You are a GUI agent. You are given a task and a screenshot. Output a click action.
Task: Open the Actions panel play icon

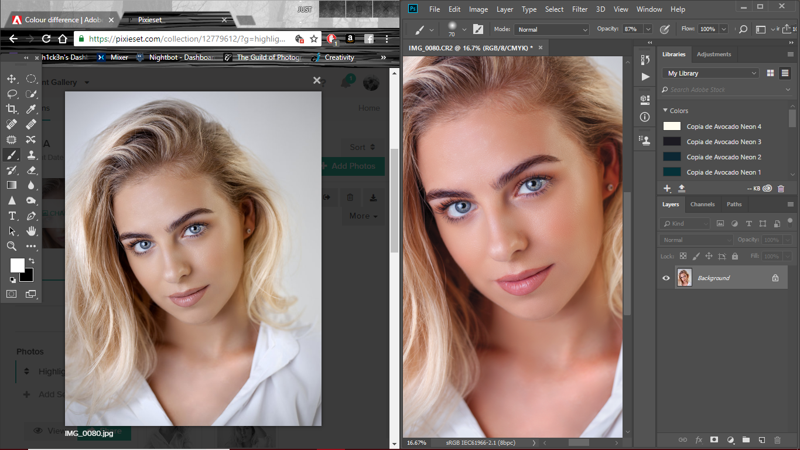pyautogui.click(x=645, y=77)
